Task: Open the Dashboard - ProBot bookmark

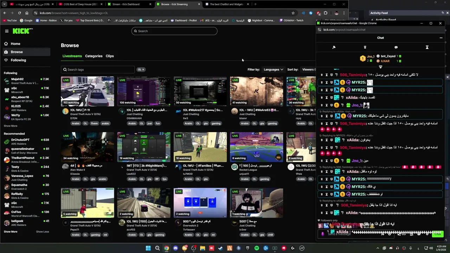Action: 184,20
